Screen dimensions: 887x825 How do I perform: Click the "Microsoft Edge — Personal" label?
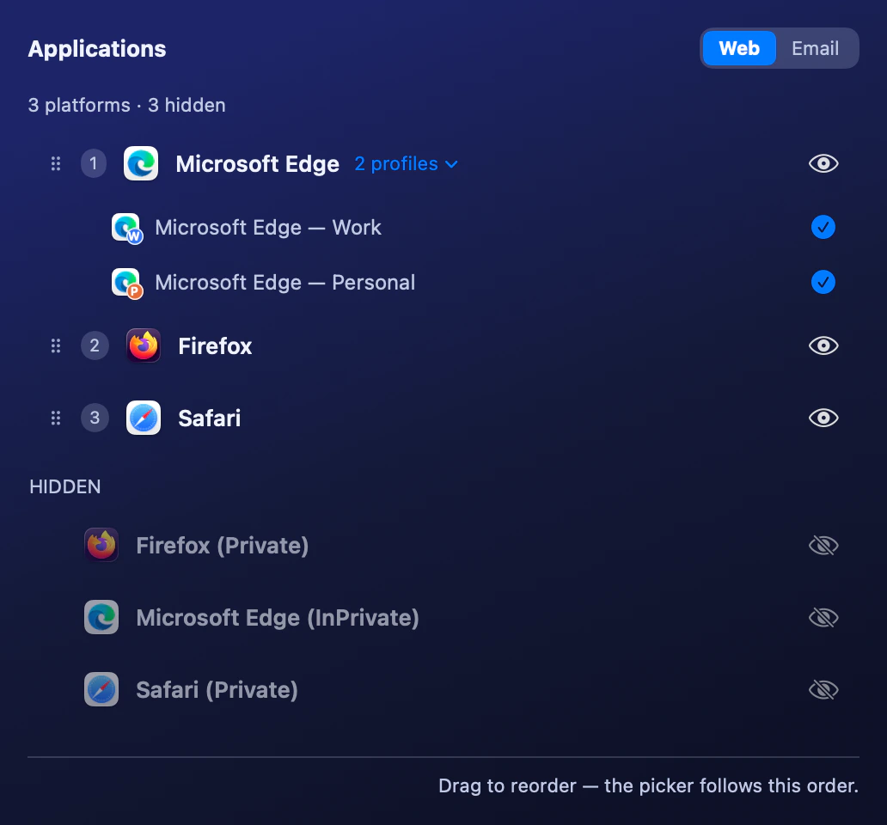point(285,282)
